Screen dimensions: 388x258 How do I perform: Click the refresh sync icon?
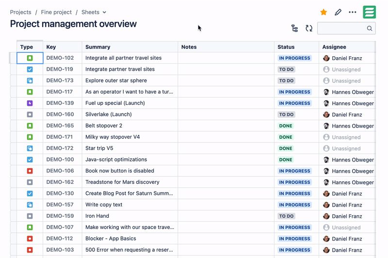[309, 29]
